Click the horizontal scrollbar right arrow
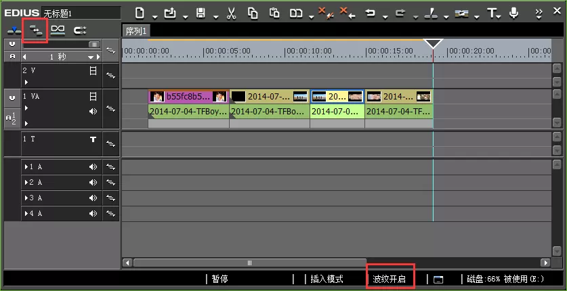Screen dimensions: 567x291 tap(545, 263)
